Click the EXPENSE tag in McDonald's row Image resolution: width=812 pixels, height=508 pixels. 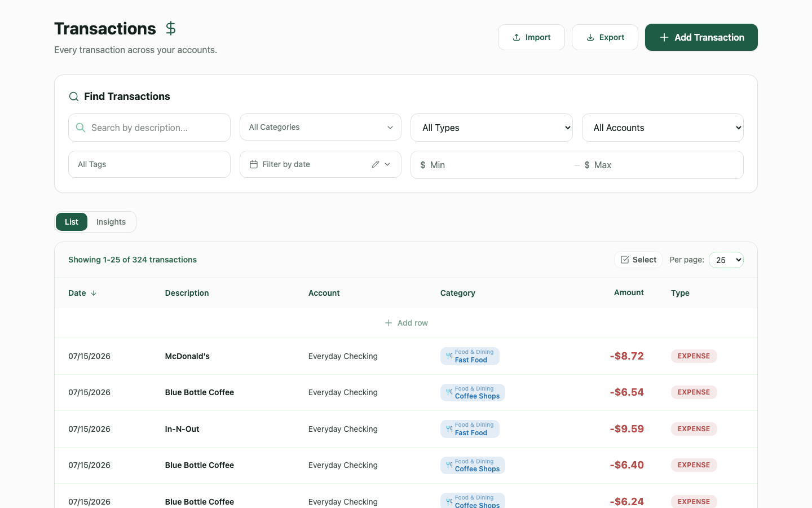pyautogui.click(x=694, y=356)
